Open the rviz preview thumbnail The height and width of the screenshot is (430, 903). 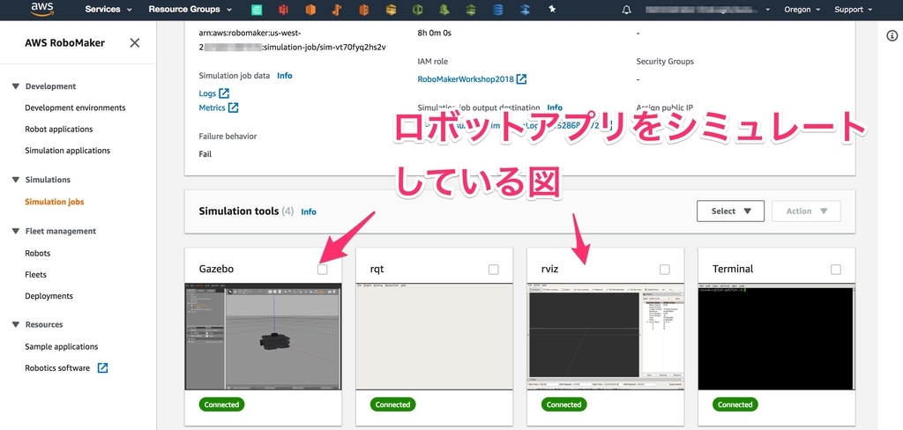tap(605, 337)
